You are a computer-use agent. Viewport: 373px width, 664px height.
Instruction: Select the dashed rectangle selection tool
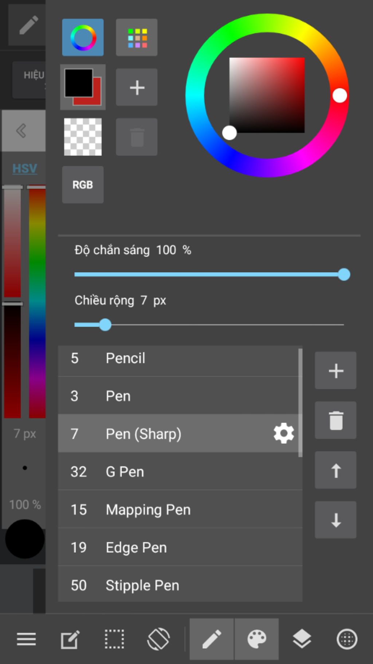[x=114, y=639]
